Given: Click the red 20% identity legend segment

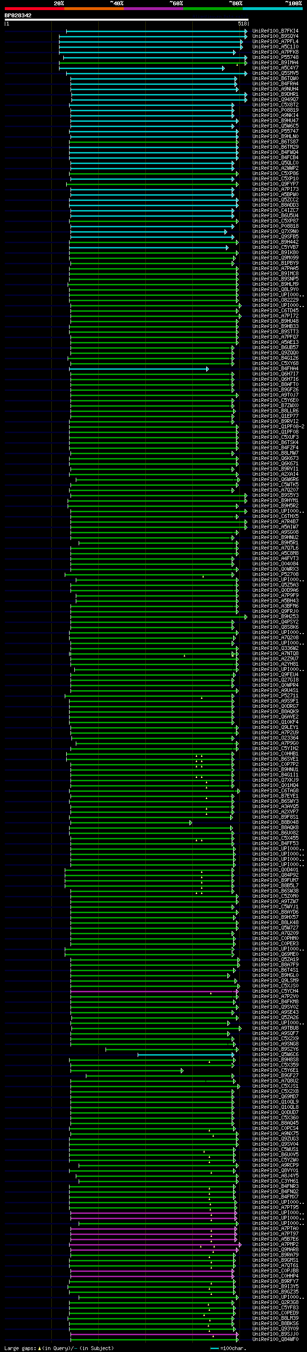Looking at the screenshot, I should pos(34,9).
